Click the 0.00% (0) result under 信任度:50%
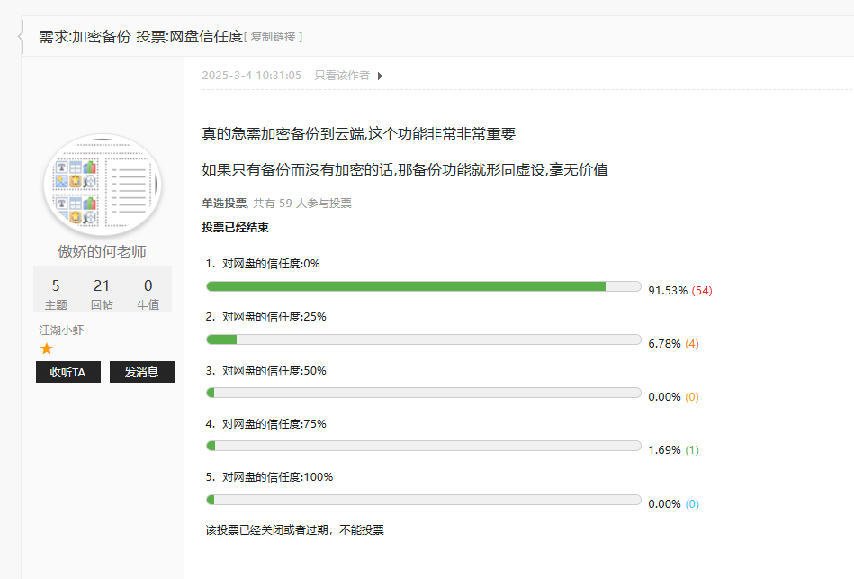 tap(674, 397)
